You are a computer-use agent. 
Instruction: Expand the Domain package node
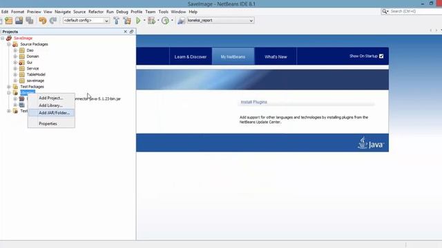[15, 56]
